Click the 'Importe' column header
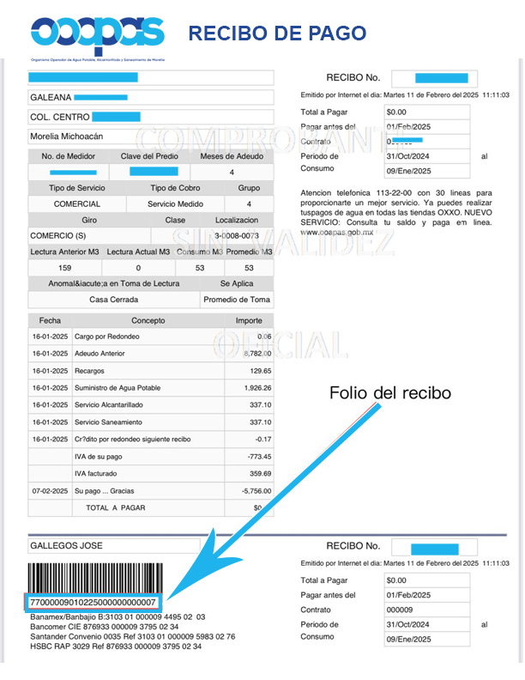Screen dimensions: 525x680 pyautogui.click(x=249, y=320)
